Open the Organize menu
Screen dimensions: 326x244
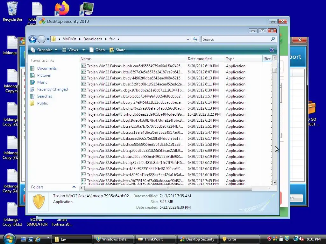pos(44,50)
